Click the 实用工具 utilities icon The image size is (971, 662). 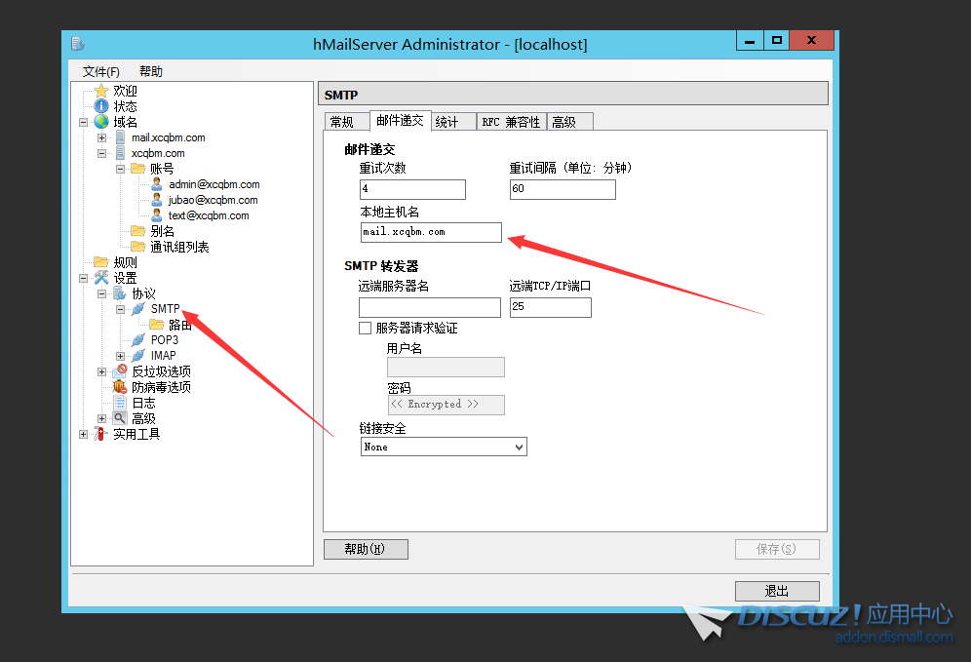pos(101,434)
